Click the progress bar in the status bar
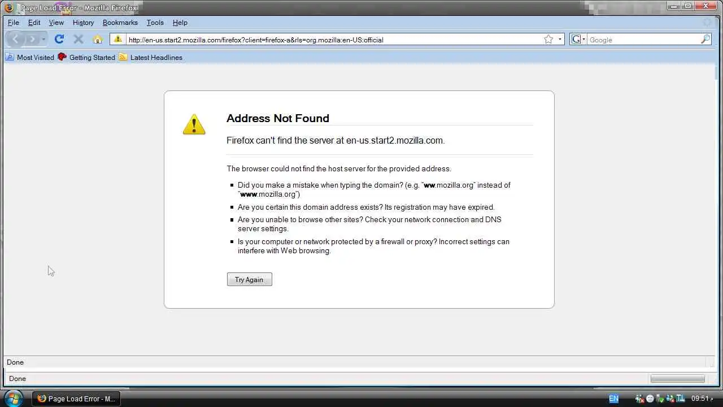This screenshot has width=723, height=407. 678,378
